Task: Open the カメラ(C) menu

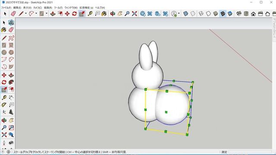Action: coord(38,8)
